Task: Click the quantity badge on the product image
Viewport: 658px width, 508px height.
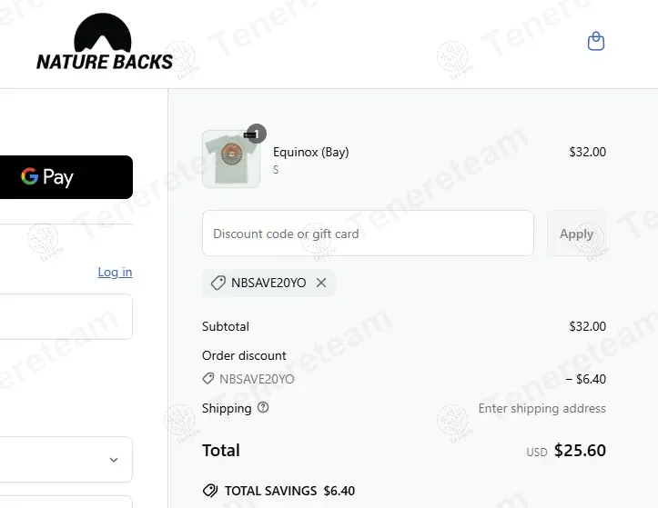Action: point(257,134)
